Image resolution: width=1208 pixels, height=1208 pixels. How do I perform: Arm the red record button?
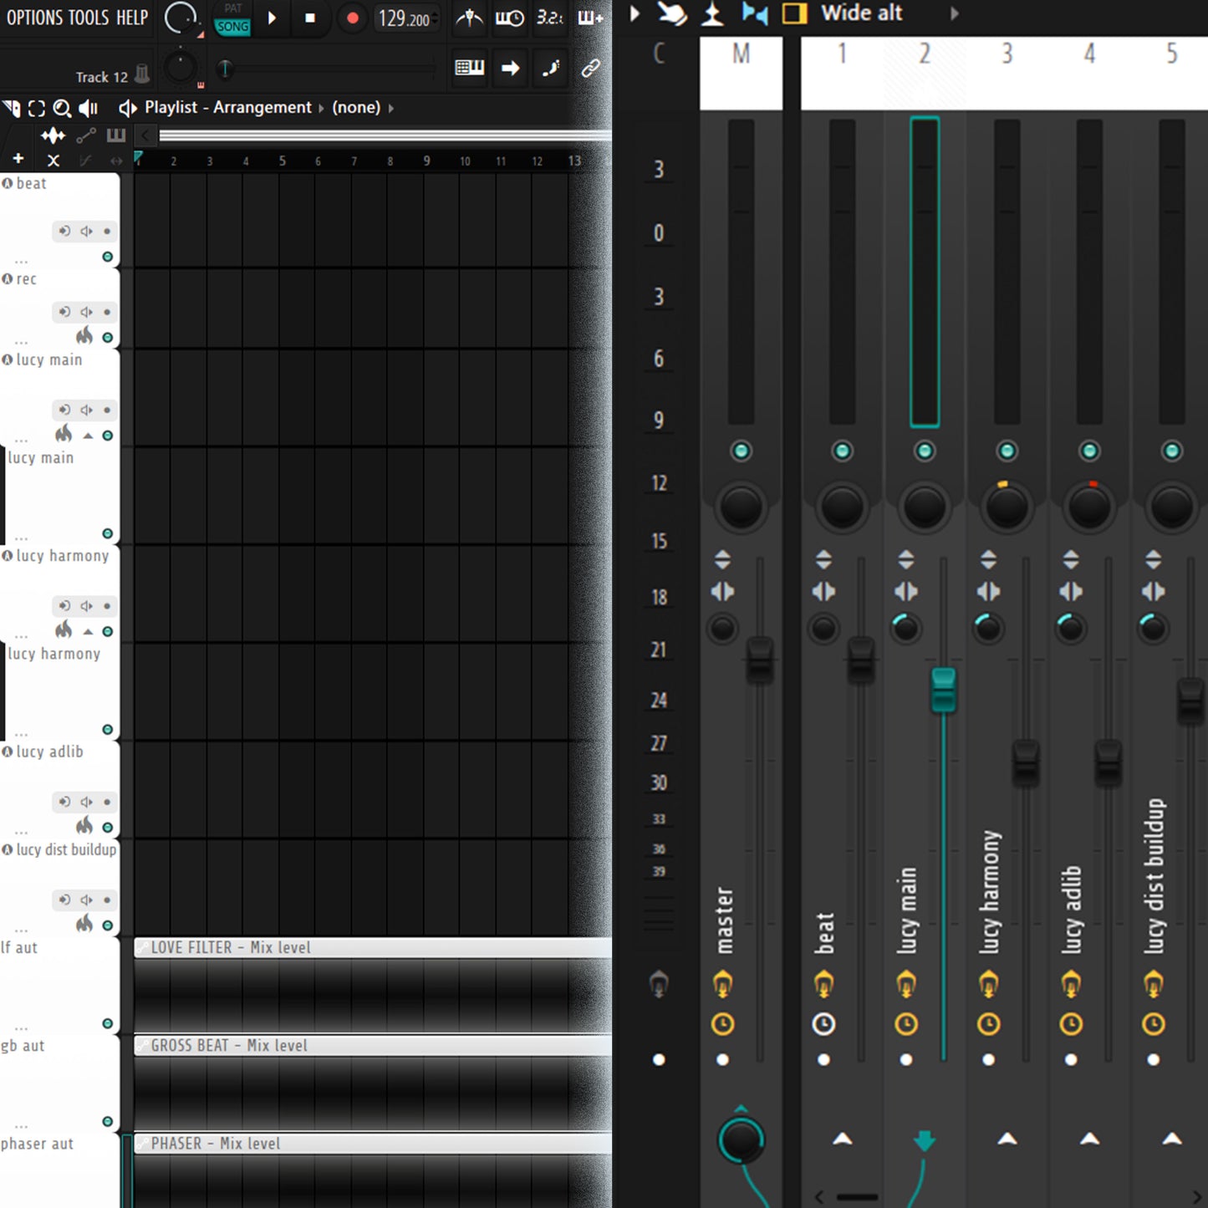[x=352, y=18]
